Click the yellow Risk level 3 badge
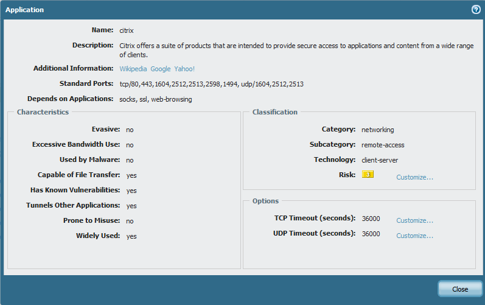The width and height of the screenshot is (485, 305). (x=368, y=175)
